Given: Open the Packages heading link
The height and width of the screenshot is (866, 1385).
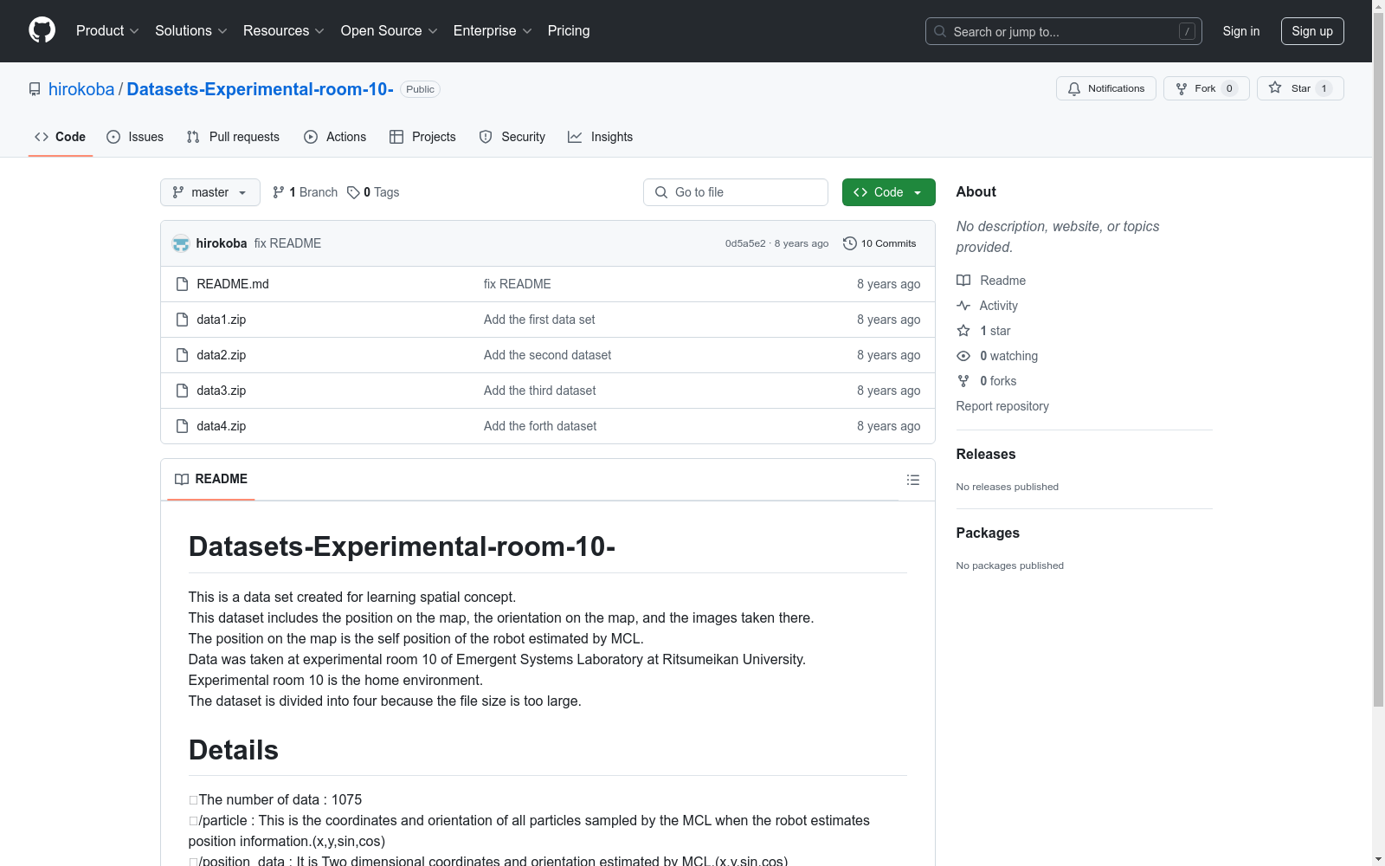Looking at the screenshot, I should [988, 533].
